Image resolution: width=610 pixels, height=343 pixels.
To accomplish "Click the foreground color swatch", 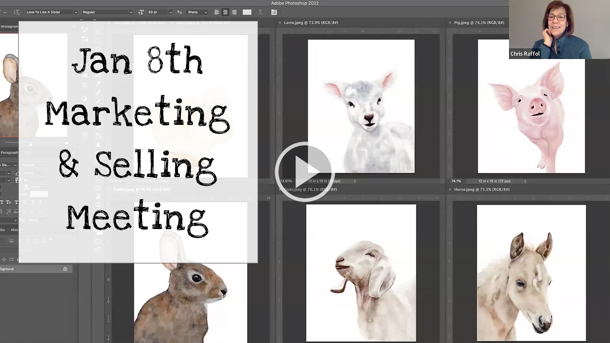I will coord(97,228).
